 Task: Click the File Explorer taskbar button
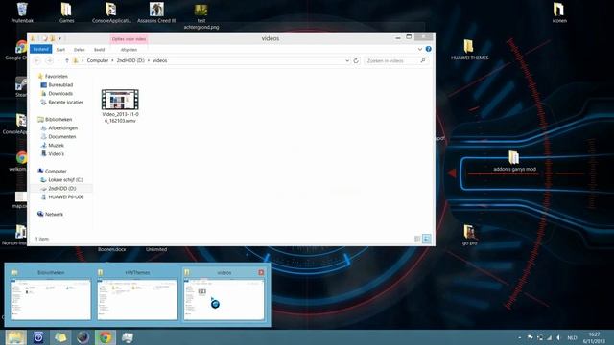click(x=15, y=337)
